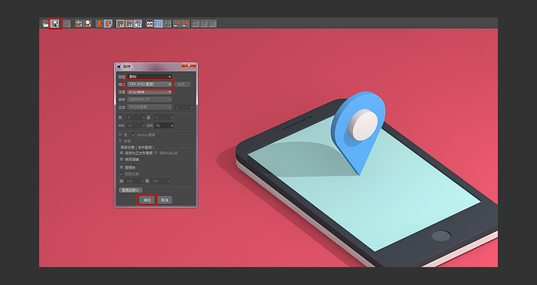The width and height of the screenshot is (537, 285).
Task: Click the DPI field showing 72
Action: click(x=164, y=126)
